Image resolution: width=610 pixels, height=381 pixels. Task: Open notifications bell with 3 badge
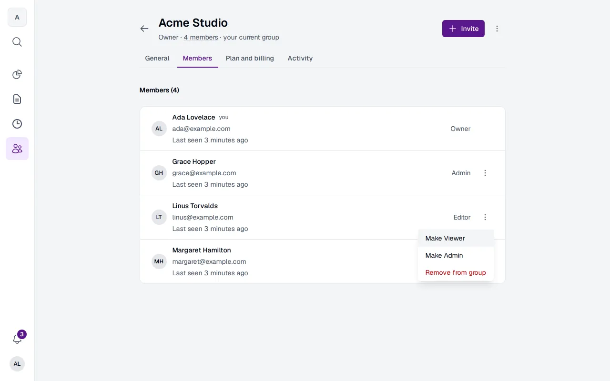pyautogui.click(x=17, y=339)
